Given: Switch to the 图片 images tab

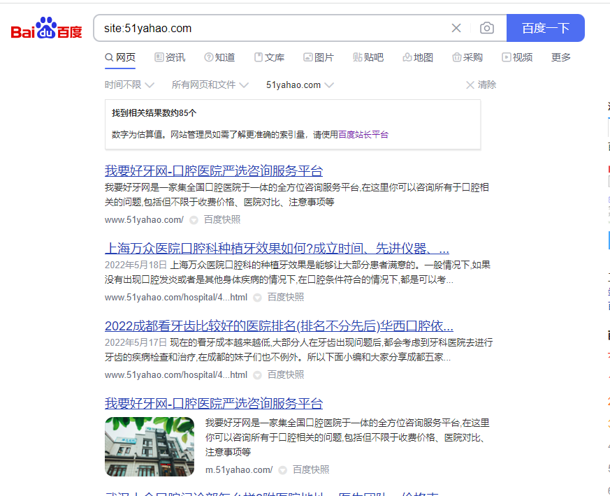Looking at the screenshot, I should tap(319, 57).
